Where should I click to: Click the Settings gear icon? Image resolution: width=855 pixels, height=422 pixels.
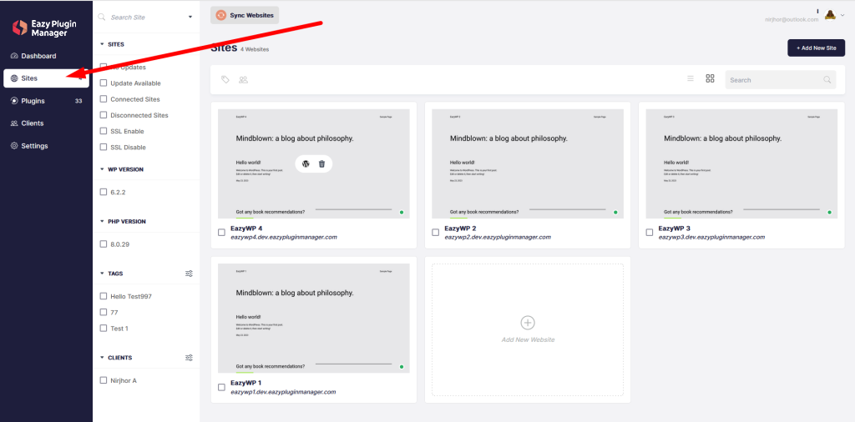(14, 146)
